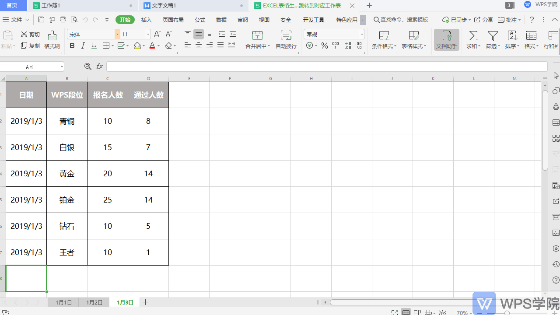Click the Percent style icon
Viewport: 560px width, 315px height.
(325, 45)
